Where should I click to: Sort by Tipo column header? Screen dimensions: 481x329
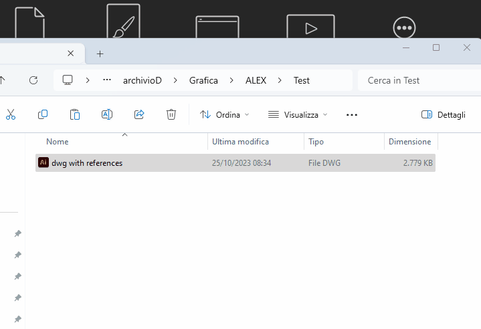(x=316, y=142)
